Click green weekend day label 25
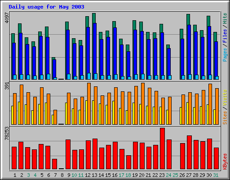The width and height of the screenshot is (230, 180). 175,175
